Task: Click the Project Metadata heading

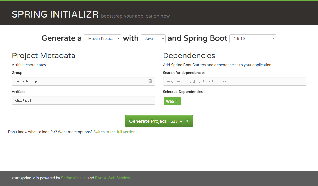Action: 44,56
